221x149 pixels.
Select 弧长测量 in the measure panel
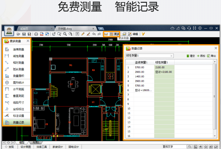coord(17,69)
